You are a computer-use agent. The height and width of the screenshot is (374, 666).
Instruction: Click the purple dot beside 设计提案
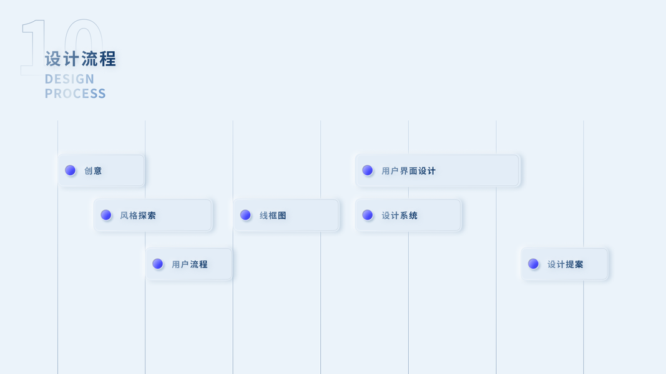533,264
